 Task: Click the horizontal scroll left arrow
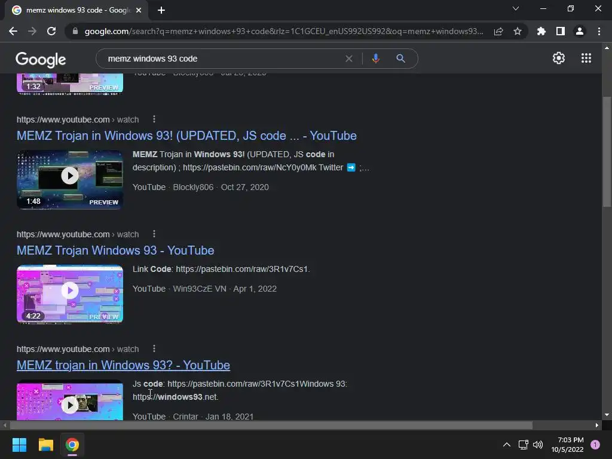pyautogui.click(x=5, y=425)
